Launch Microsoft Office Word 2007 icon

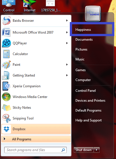pyautogui.click(x=6, y=32)
